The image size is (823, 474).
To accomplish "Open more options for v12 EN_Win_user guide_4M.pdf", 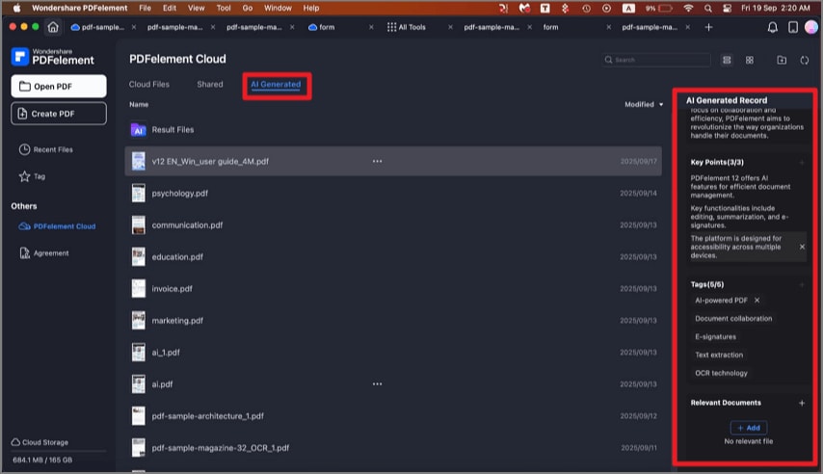I will tap(377, 161).
